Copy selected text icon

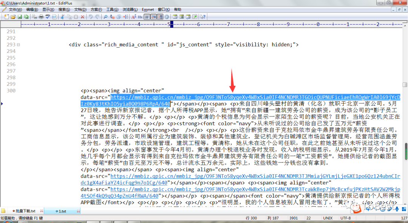click(x=69, y=17)
